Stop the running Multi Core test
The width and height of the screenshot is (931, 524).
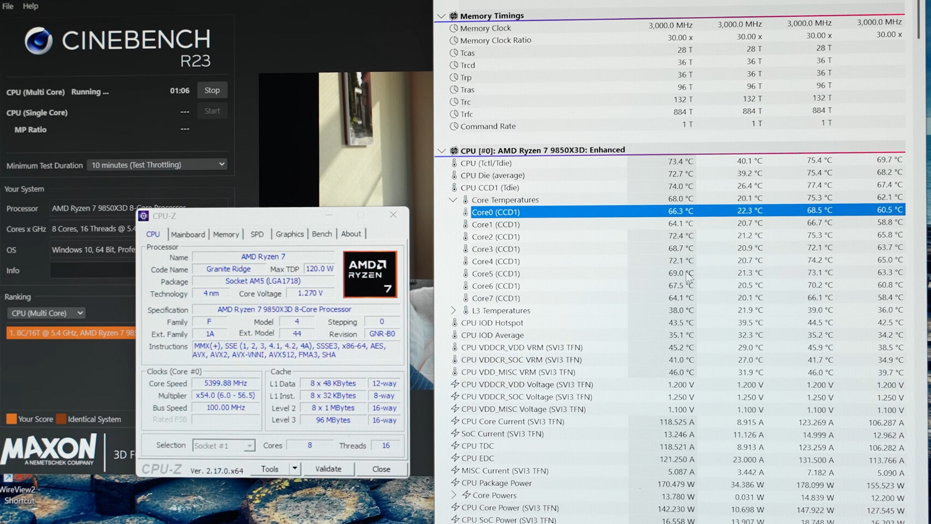212,90
